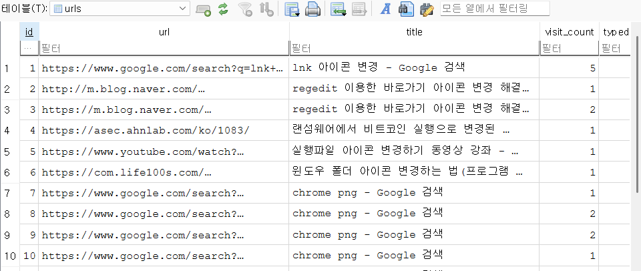Select the visit_count cell in row 3

[x=569, y=109]
